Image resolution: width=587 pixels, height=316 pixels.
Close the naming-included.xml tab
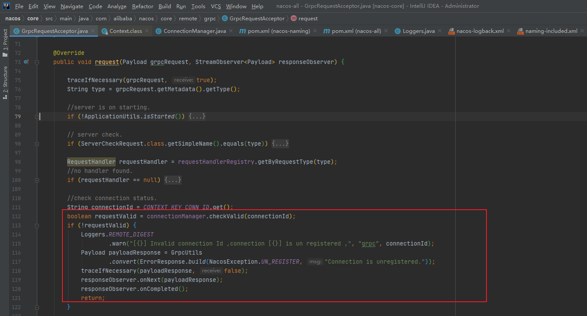point(582,31)
